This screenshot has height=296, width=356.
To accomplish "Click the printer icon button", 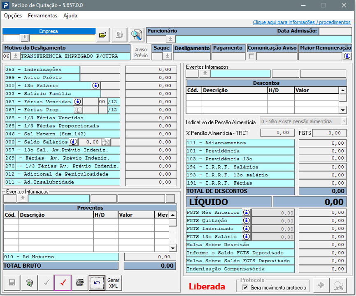I will click(80, 283).
